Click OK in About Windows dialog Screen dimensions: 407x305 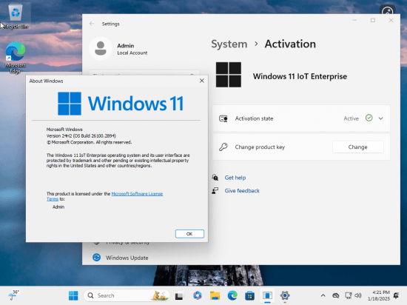point(189,234)
